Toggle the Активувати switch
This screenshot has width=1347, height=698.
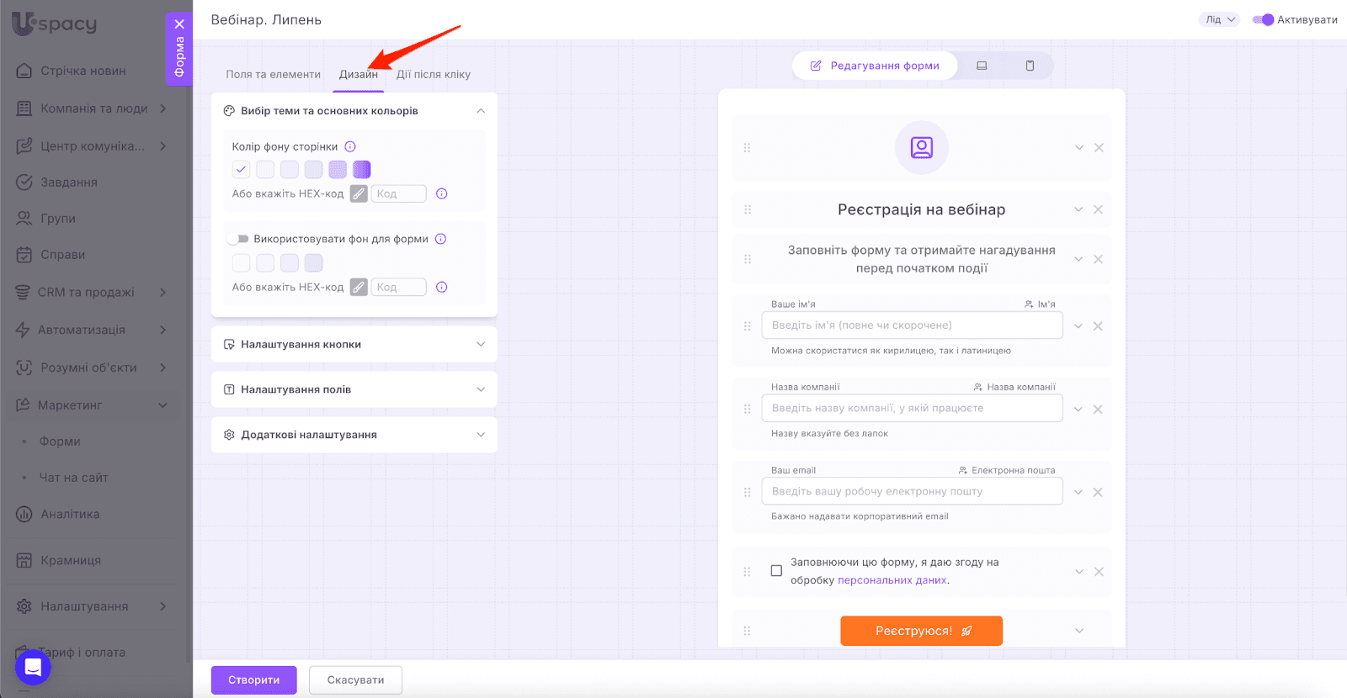[x=1263, y=19]
